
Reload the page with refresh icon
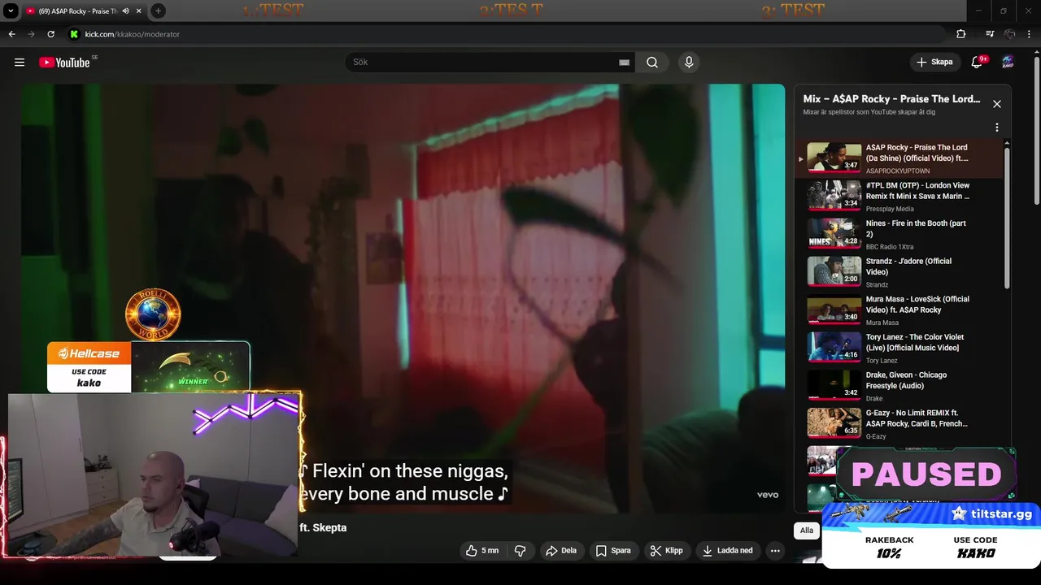click(50, 34)
